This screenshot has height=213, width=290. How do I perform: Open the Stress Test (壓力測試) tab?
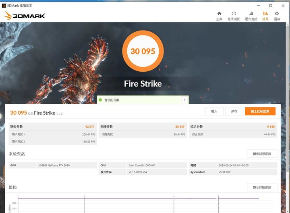(x=251, y=16)
